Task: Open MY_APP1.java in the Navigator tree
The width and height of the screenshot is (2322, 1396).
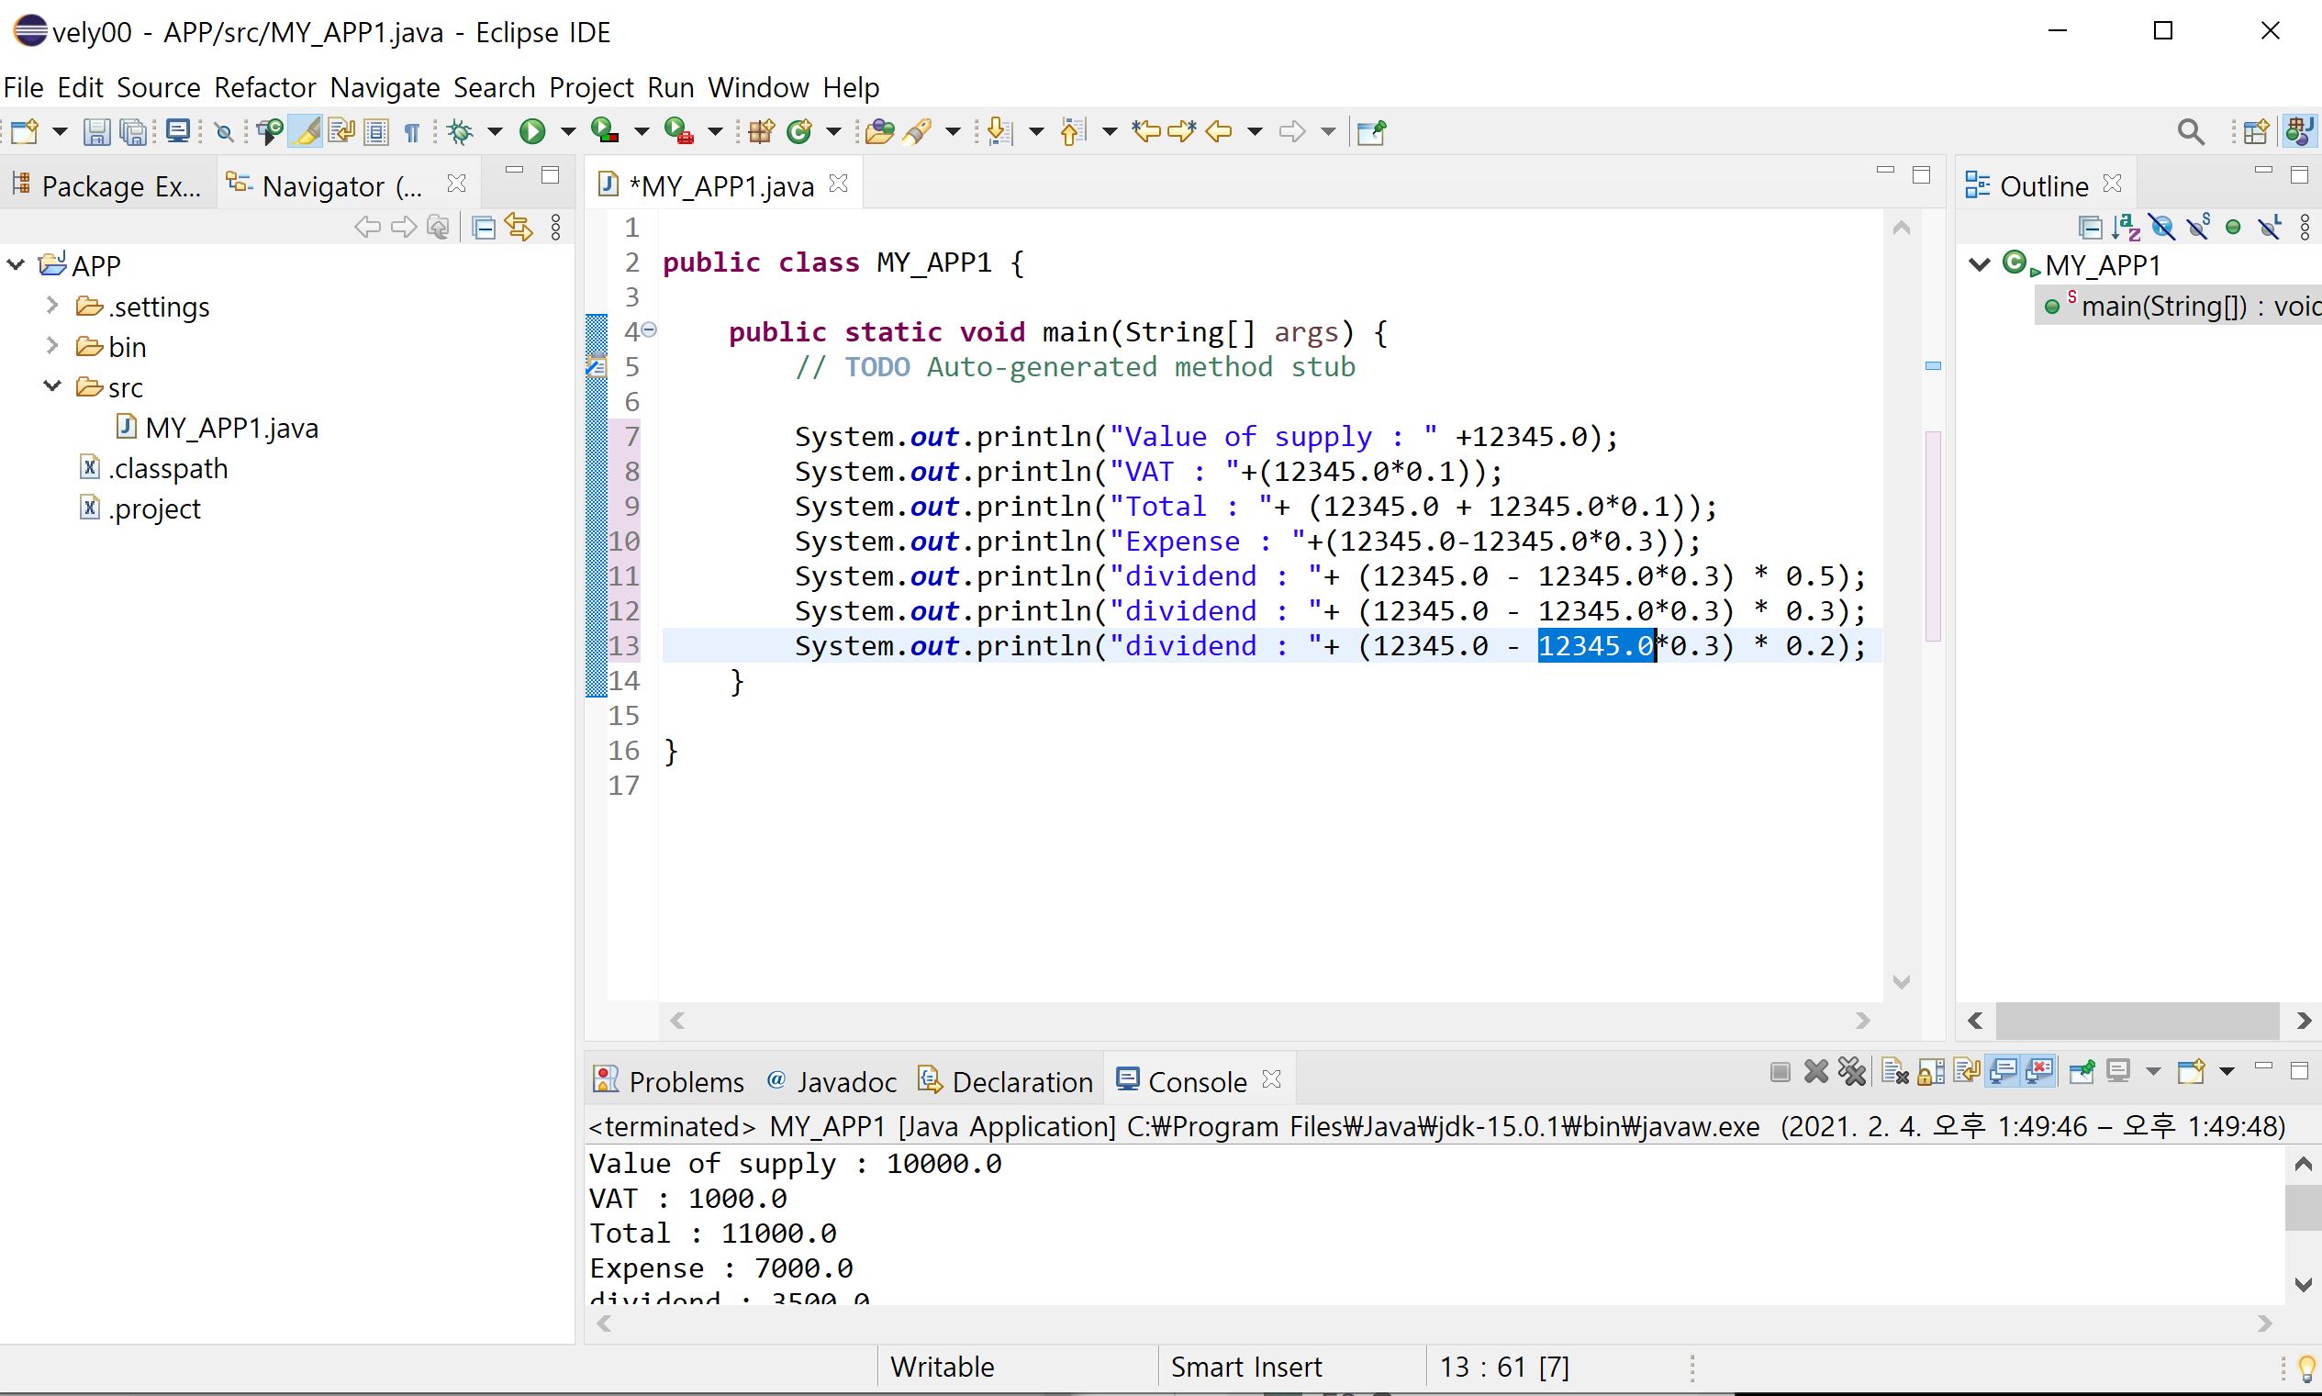Action: click(x=231, y=428)
